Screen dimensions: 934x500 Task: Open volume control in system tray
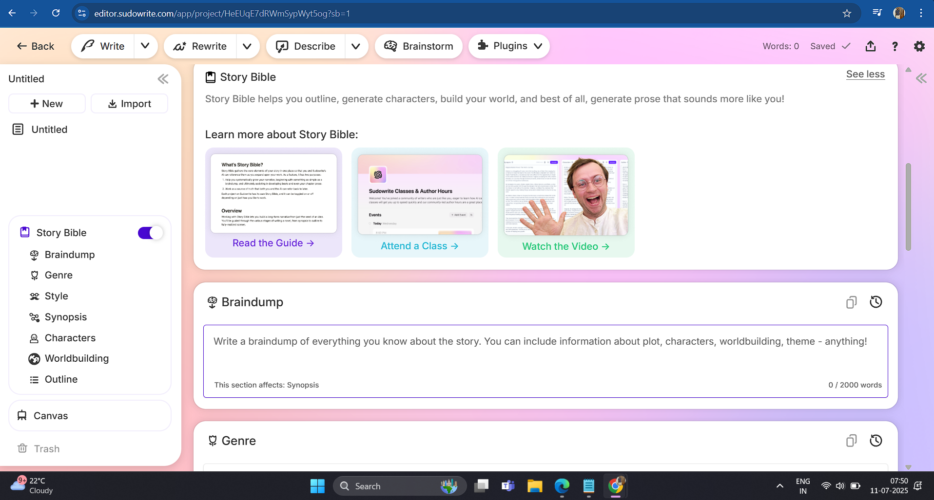(x=840, y=486)
